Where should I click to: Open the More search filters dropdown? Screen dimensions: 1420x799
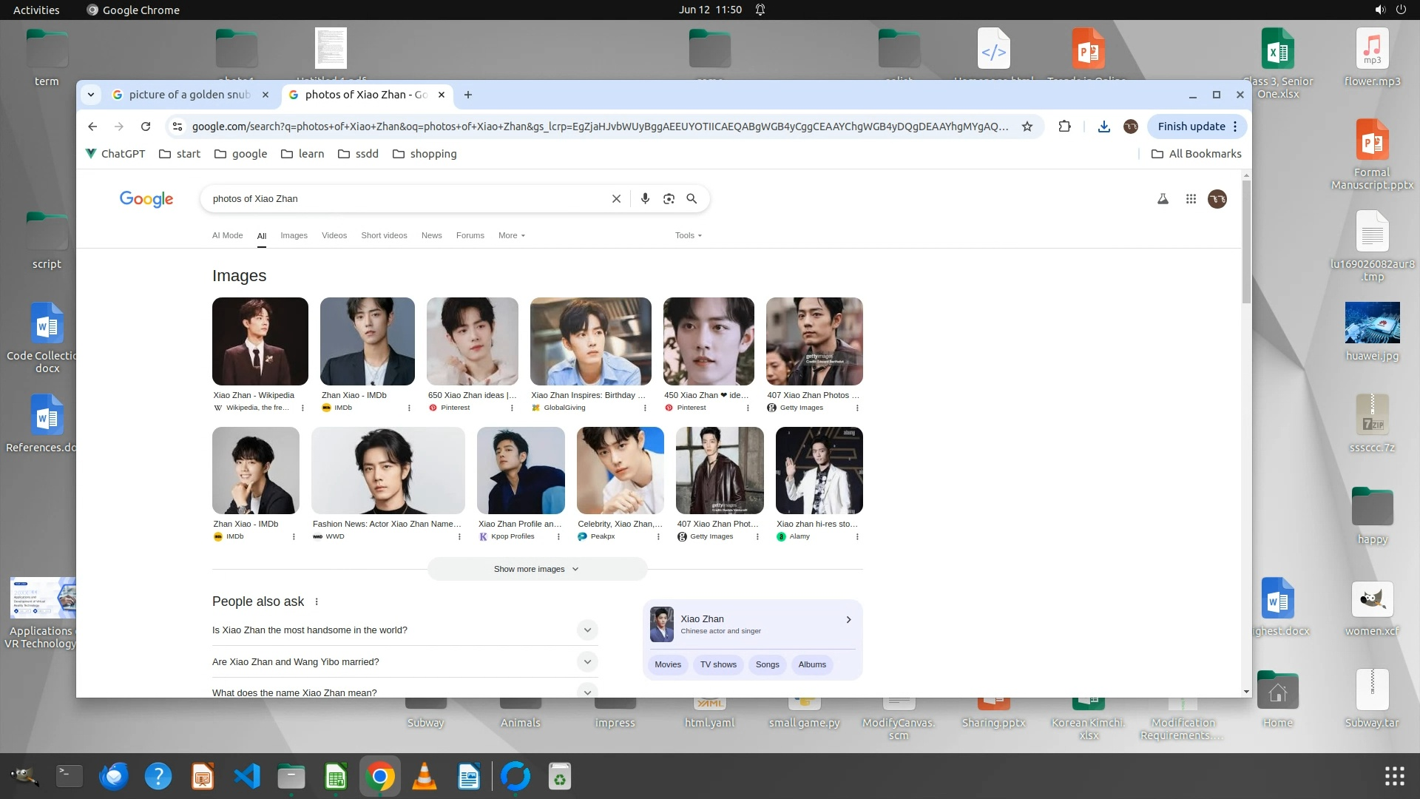(511, 235)
